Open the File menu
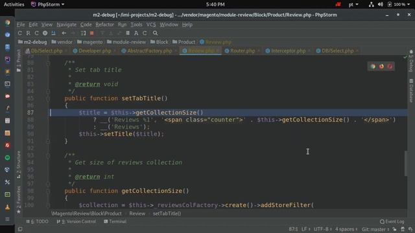This screenshot has width=415, height=233. (x=21, y=25)
